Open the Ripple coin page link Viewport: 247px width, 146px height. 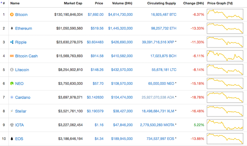21,42
